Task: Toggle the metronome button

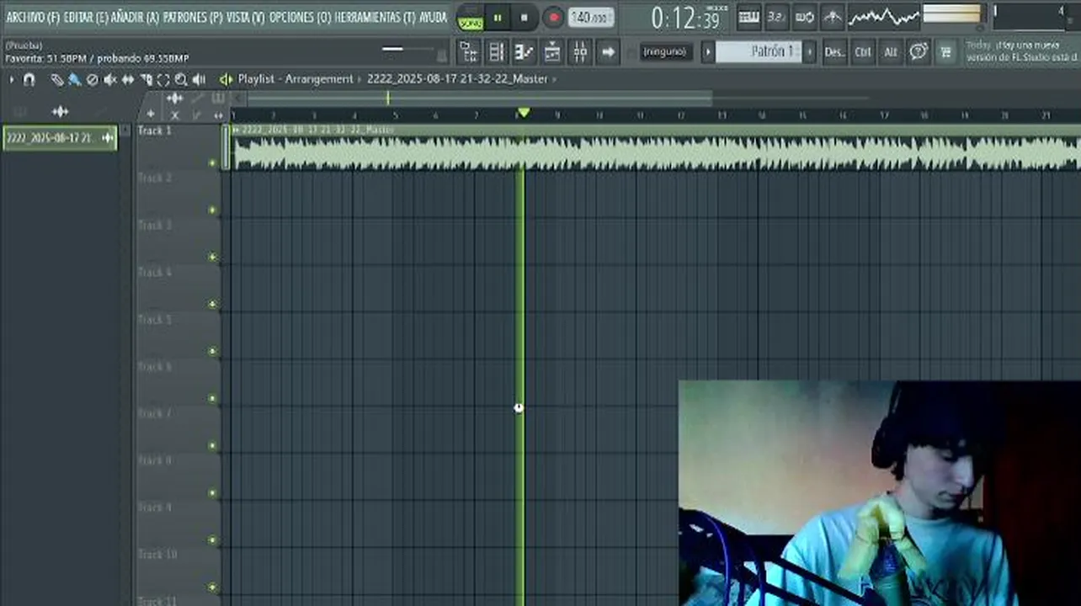Action: [x=832, y=17]
